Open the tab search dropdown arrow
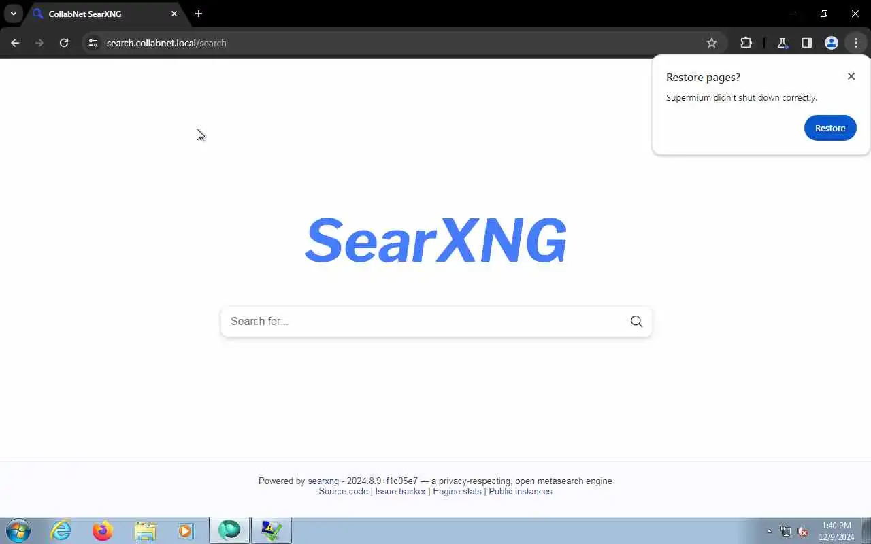This screenshot has height=544, width=871. coord(14,14)
